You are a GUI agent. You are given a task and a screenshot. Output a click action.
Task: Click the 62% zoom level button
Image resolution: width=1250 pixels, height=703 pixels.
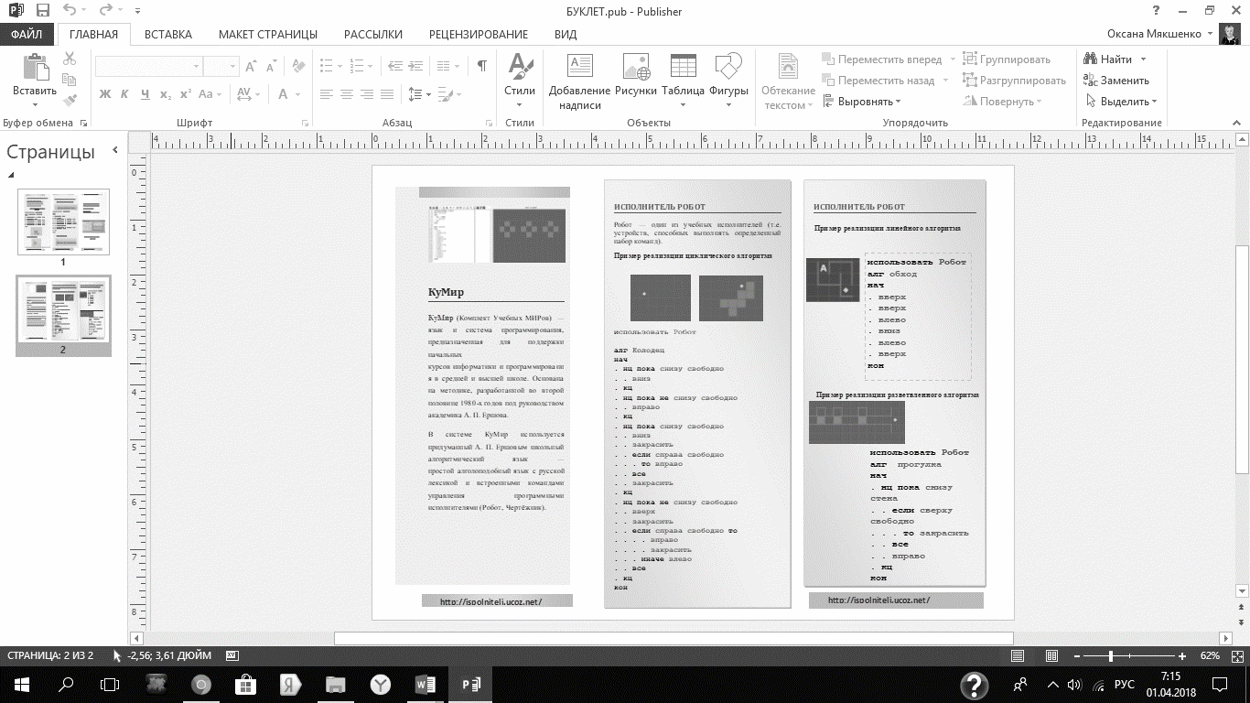[1210, 656]
